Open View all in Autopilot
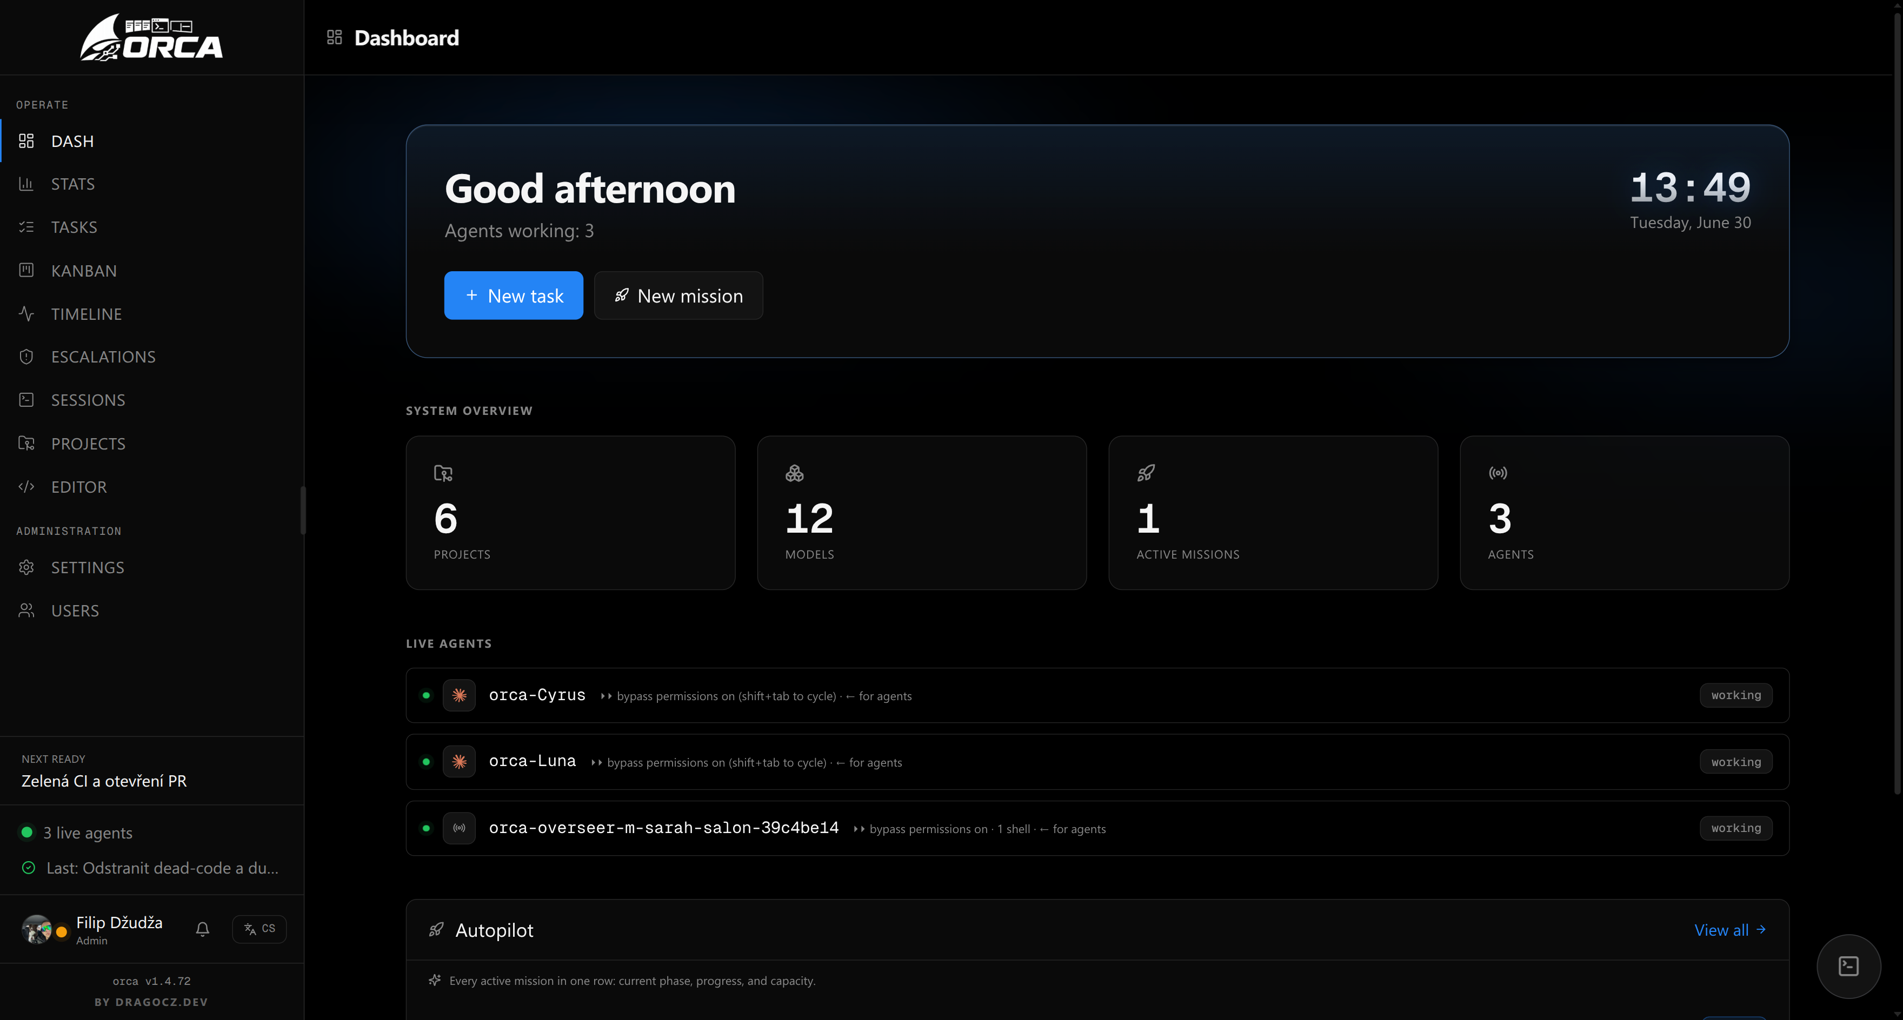1903x1020 pixels. point(1730,930)
